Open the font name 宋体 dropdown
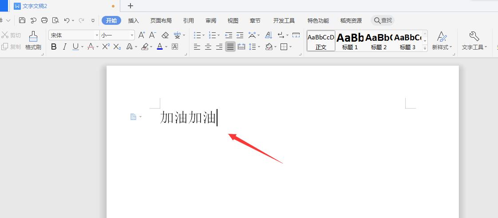 tap(97, 35)
